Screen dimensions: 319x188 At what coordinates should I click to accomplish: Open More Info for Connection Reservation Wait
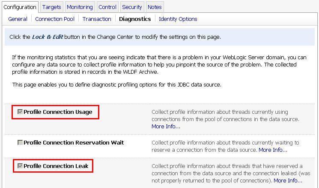point(273,150)
